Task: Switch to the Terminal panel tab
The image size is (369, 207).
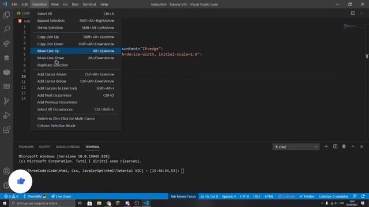Action: pos(92,147)
